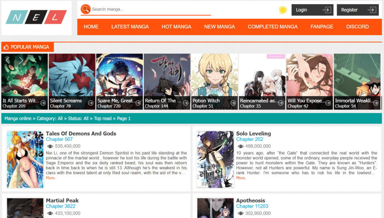Image resolution: width=384 pixels, height=218 pixels.
Task: Open Chapter 3822 link
Action: click(x=61, y=206)
